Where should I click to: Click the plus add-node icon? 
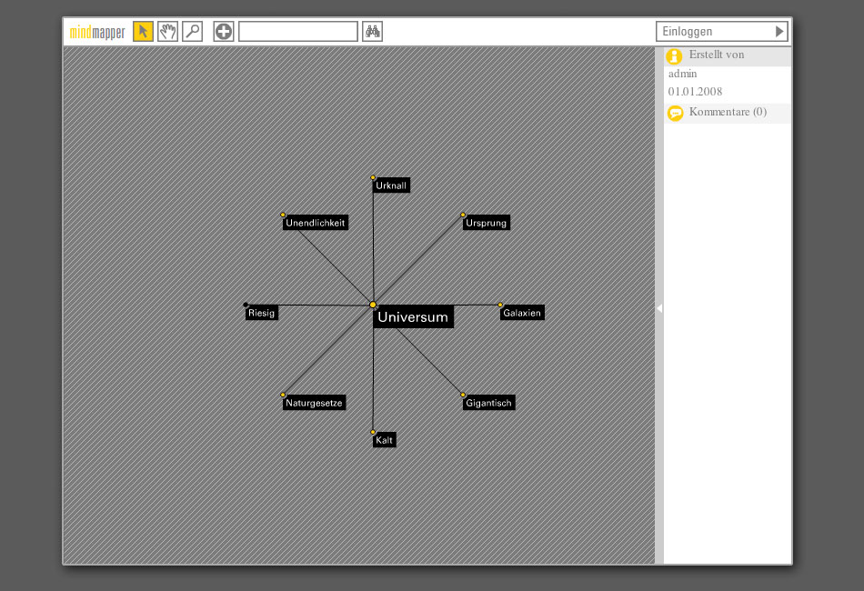(224, 32)
